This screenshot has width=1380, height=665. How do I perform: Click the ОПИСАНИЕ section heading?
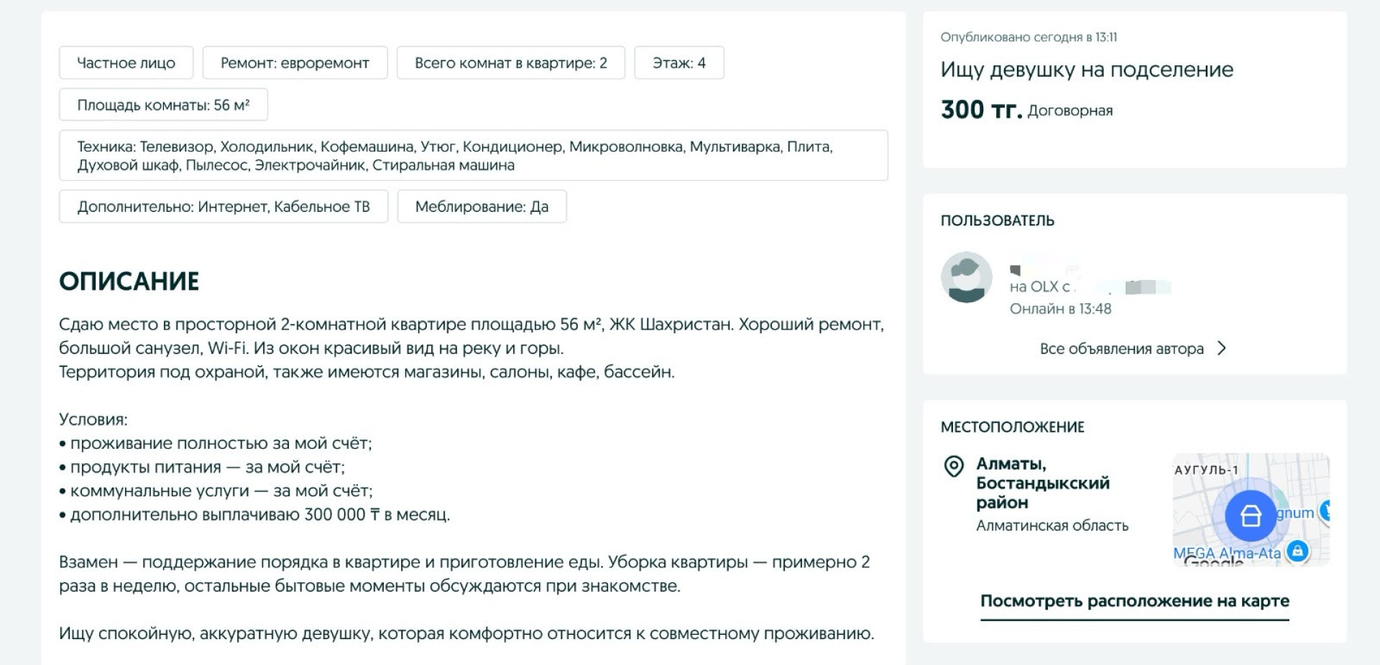[x=129, y=281]
